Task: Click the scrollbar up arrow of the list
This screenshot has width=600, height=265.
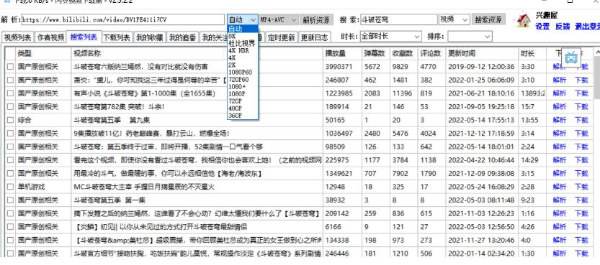Action: [x=597, y=52]
